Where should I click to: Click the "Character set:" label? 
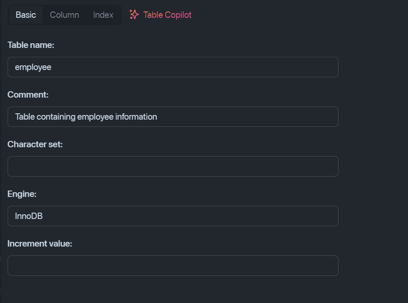(x=35, y=144)
